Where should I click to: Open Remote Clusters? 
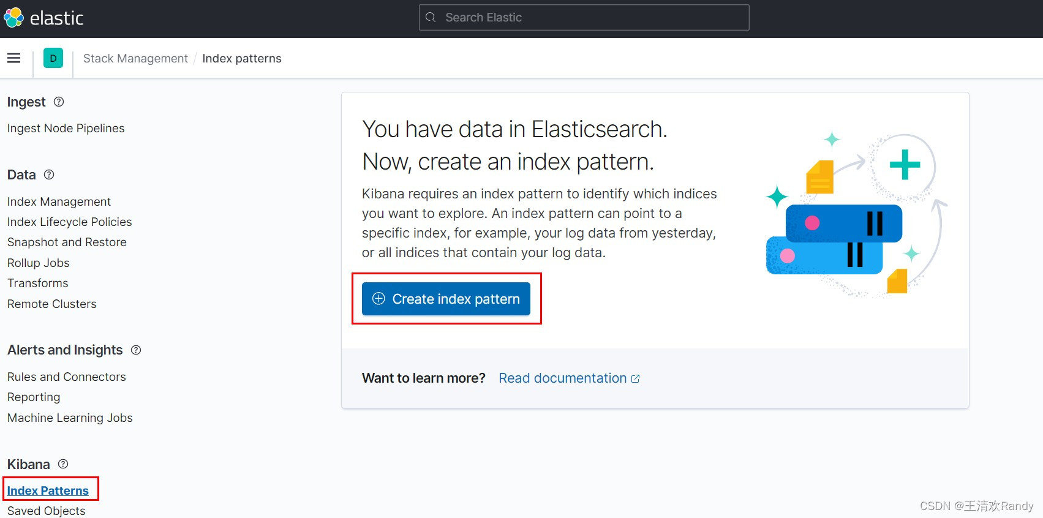51,304
